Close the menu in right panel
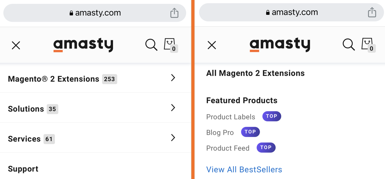 (x=212, y=45)
